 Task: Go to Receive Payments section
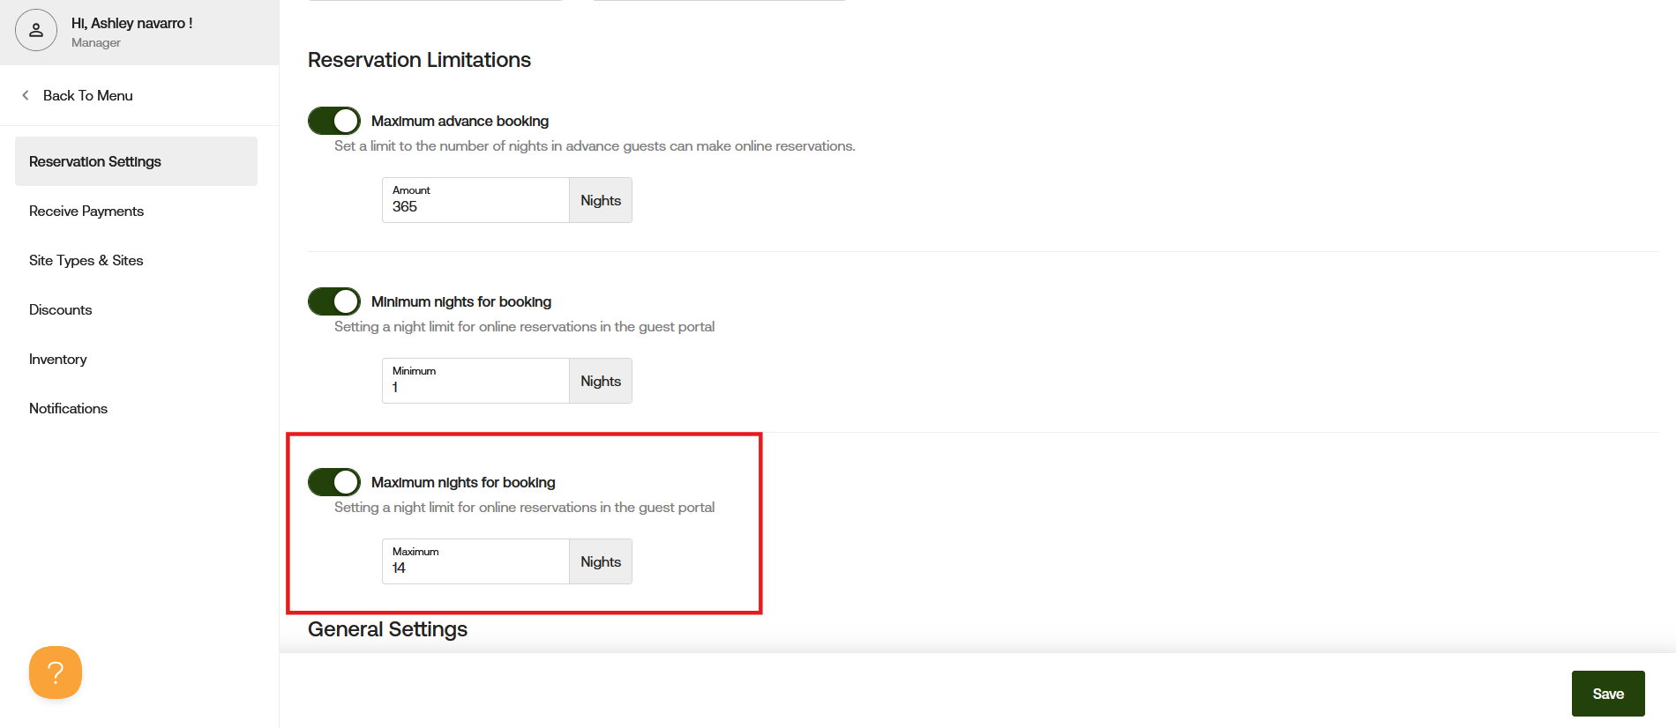(86, 211)
